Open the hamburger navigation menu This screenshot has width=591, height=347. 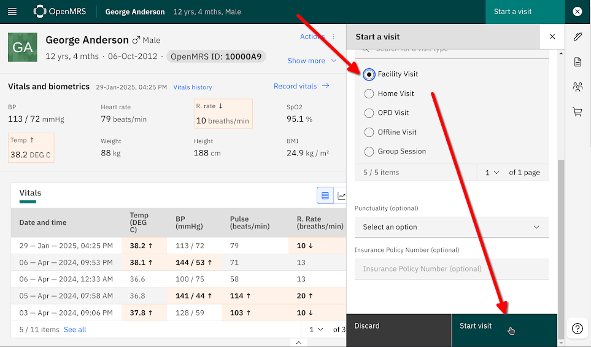pyautogui.click(x=12, y=12)
